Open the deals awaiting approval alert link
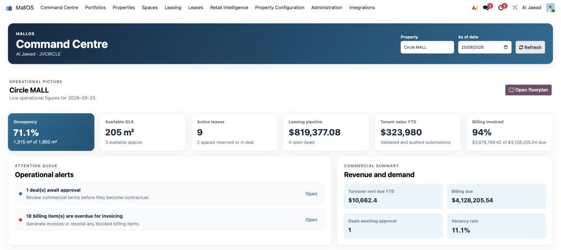Screen dimensions: 561x250 (x=311, y=194)
